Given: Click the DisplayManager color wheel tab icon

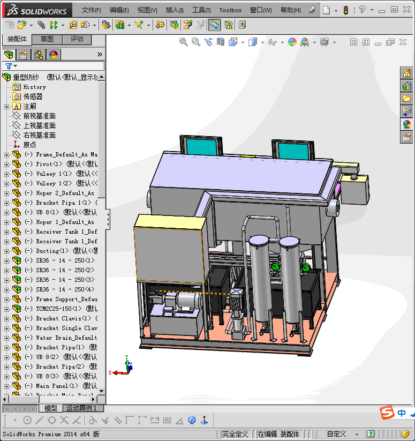Looking at the screenshot, I should click(x=54, y=55).
